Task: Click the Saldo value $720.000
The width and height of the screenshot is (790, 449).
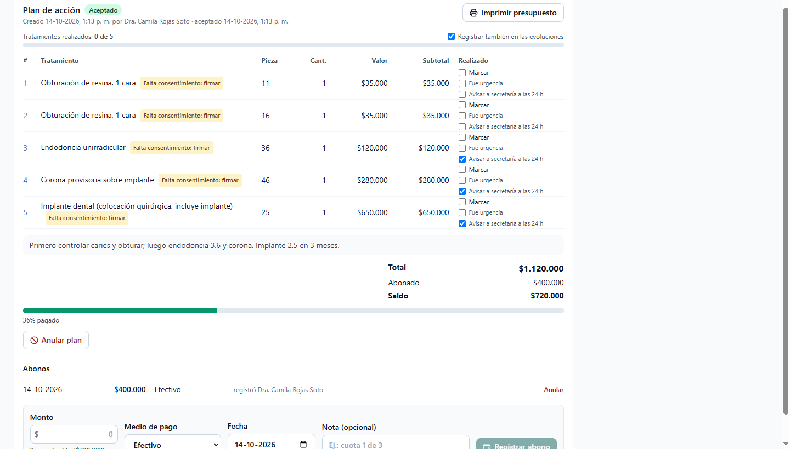Action: 547,296
